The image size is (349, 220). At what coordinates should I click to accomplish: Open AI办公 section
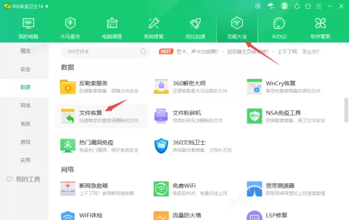tap(279, 29)
